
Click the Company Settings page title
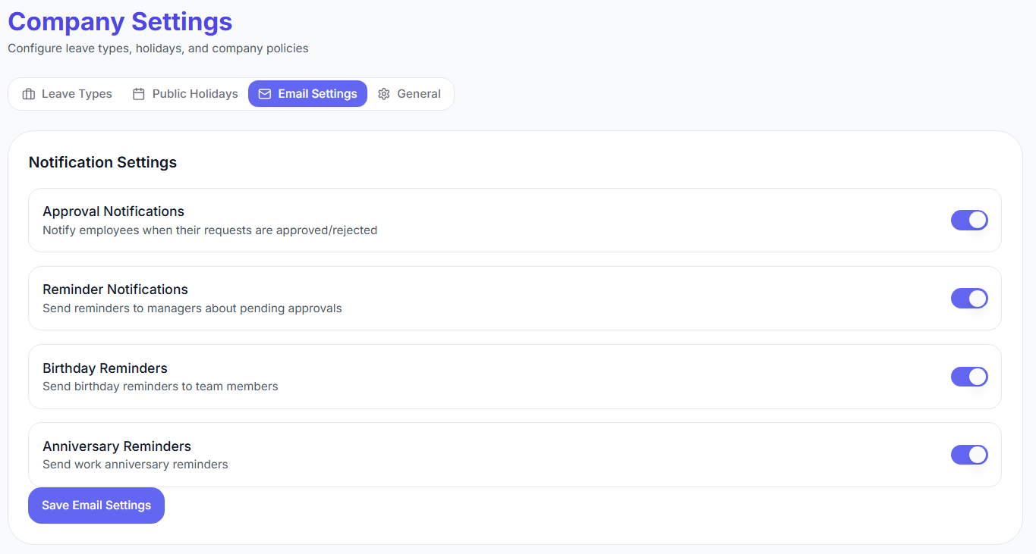[119, 21]
